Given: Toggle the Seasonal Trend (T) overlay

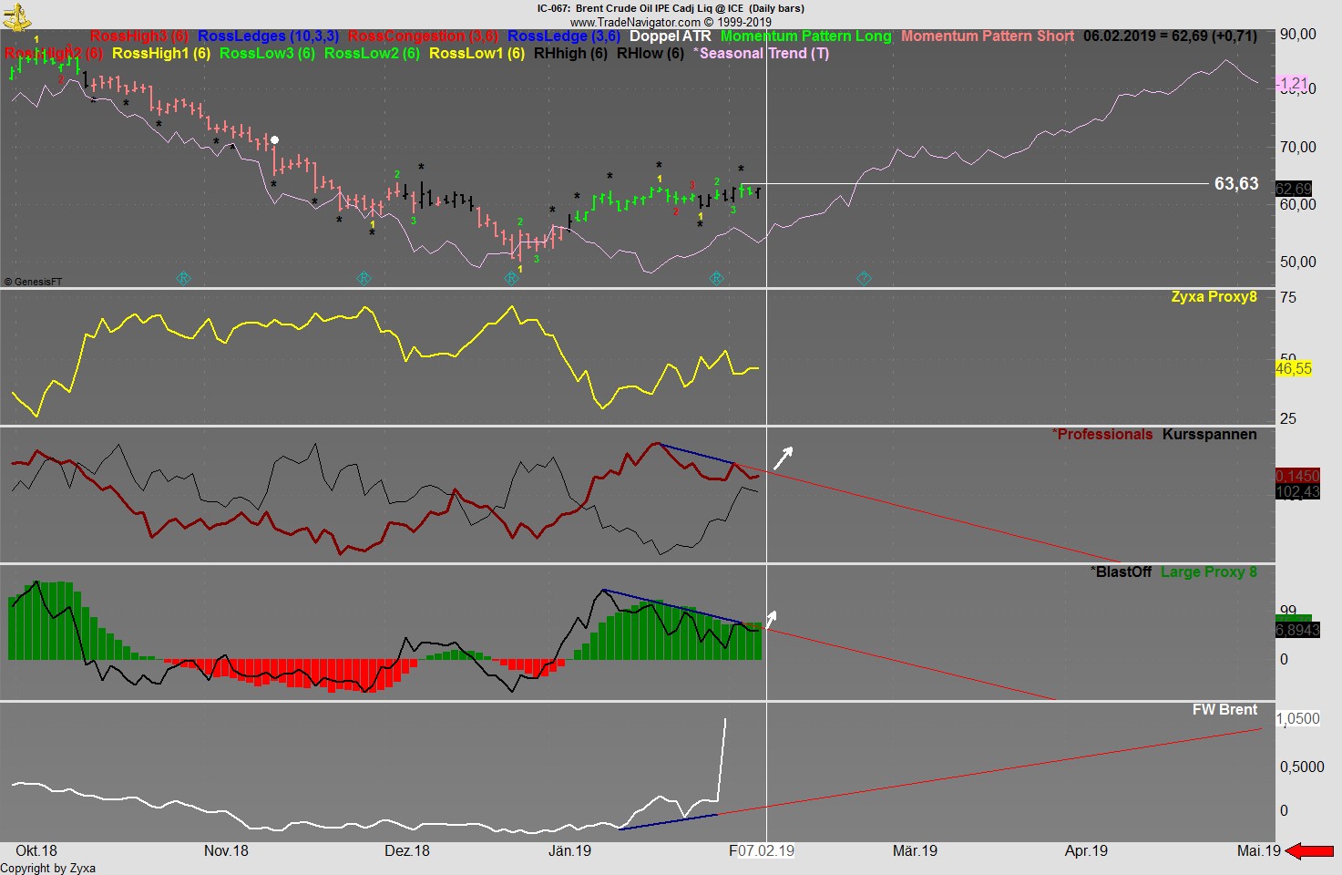Looking at the screenshot, I should click(762, 53).
